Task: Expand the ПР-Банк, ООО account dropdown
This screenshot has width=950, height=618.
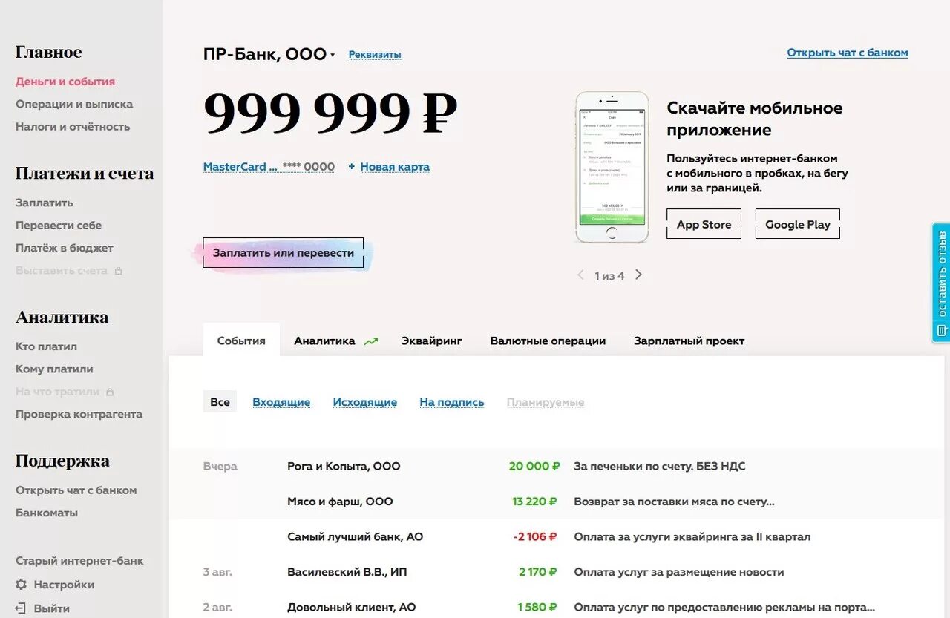Action: click(x=332, y=55)
